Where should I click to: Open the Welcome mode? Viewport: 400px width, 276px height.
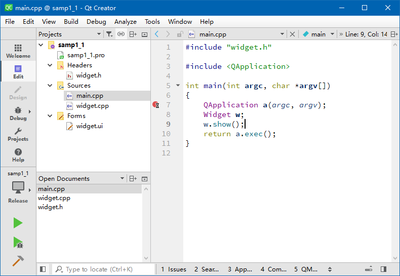tap(18, 51)
